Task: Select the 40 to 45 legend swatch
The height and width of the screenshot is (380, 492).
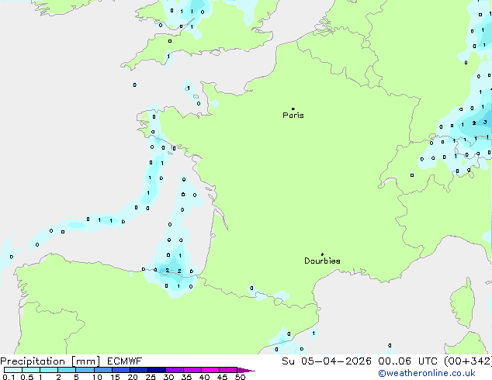Action: click(x=210, y=370)
